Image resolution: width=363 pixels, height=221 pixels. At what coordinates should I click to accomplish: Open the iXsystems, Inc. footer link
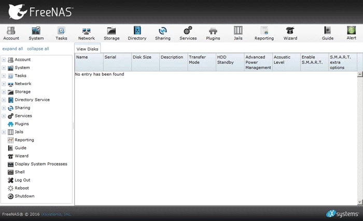coord(56,214)
